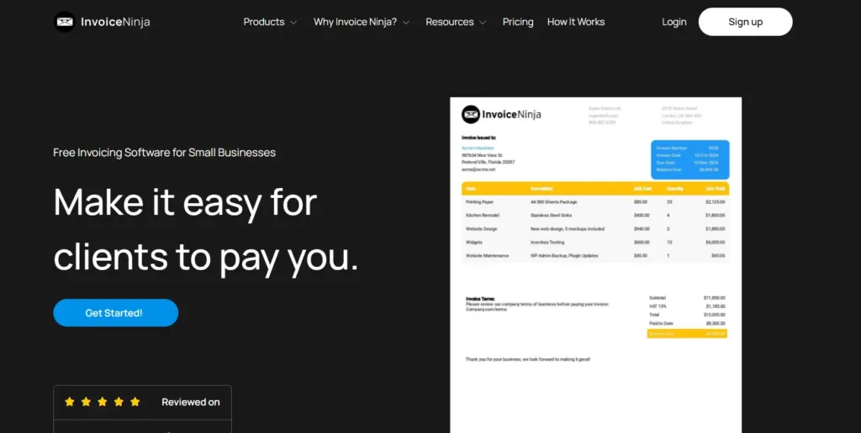Click the $11,850.00 subtotal amount
The height and width of the screenshot is (433, 861).
point(715,298)
